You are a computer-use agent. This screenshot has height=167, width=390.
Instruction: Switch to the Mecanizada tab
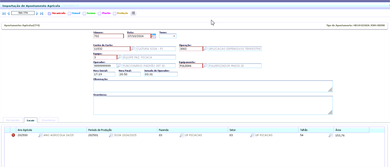tap(13, 120)
